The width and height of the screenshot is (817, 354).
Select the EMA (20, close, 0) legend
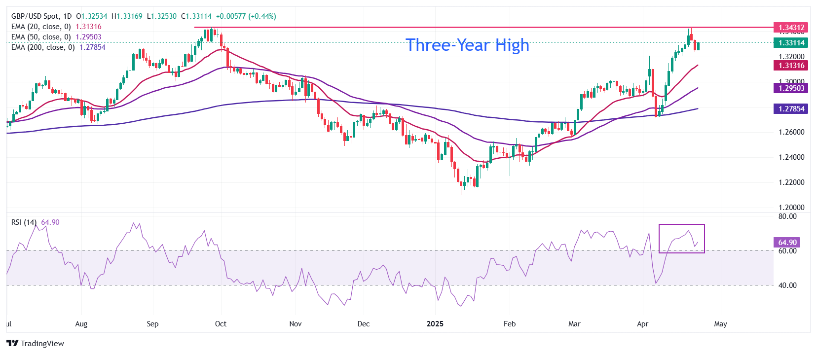pos(41,27)
